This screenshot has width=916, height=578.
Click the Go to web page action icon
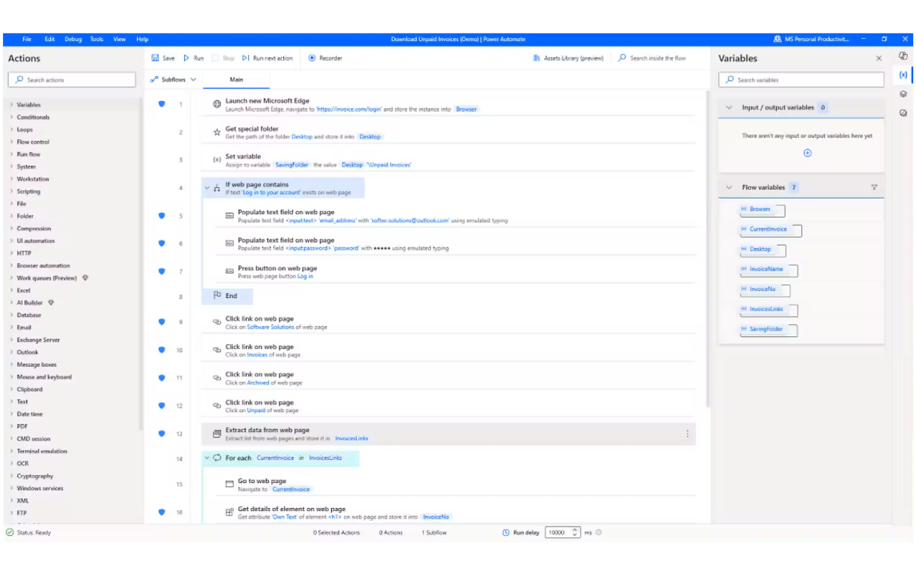pyautogui.click(x=230, y=484)
